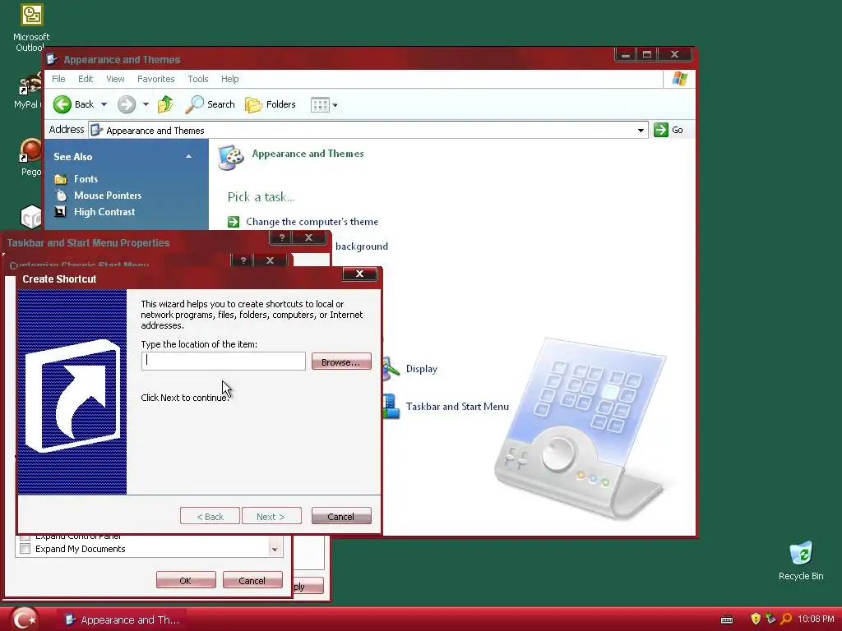842x631 pixels.
Task: Click the Appearance and Th... taskbar button
Action: coord(122,619)
